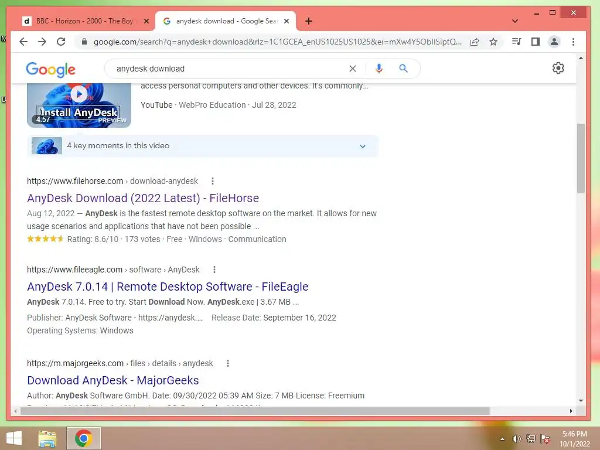Viewport: 600px width, 450px height.
Task: Click the vertical scrollbar thumb
Action: click(x=581, y=158)
